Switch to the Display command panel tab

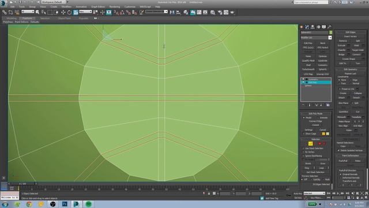[324, 27]
